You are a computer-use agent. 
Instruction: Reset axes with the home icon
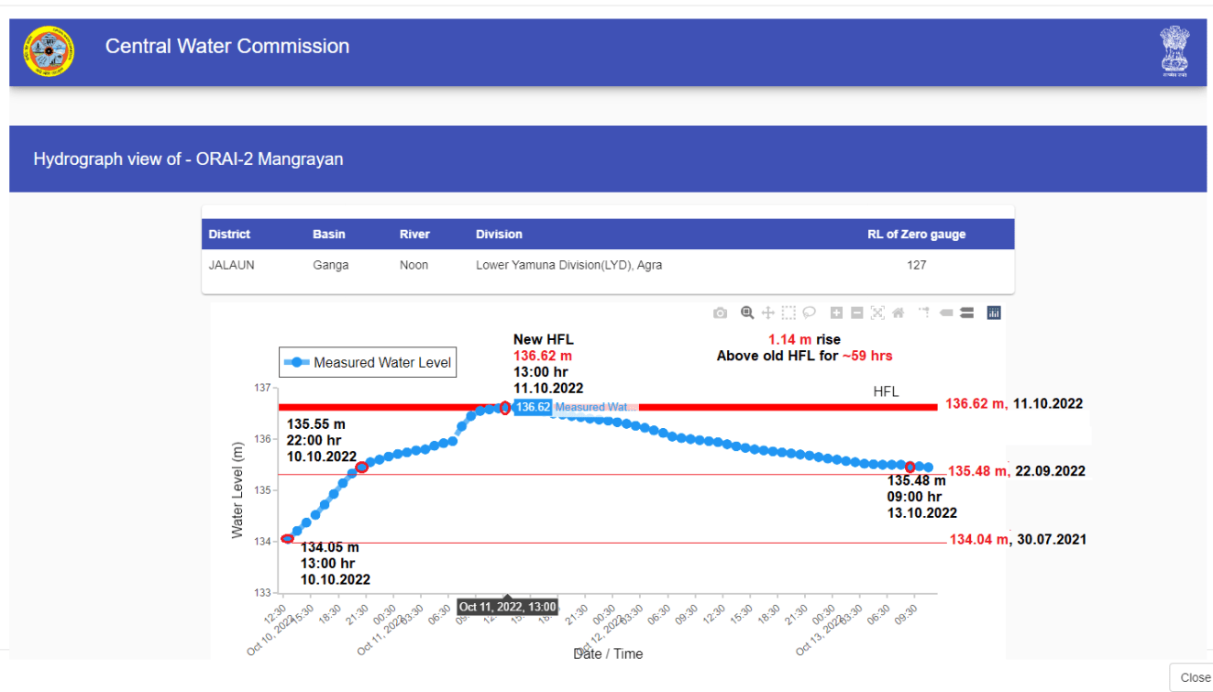[898, 313]
